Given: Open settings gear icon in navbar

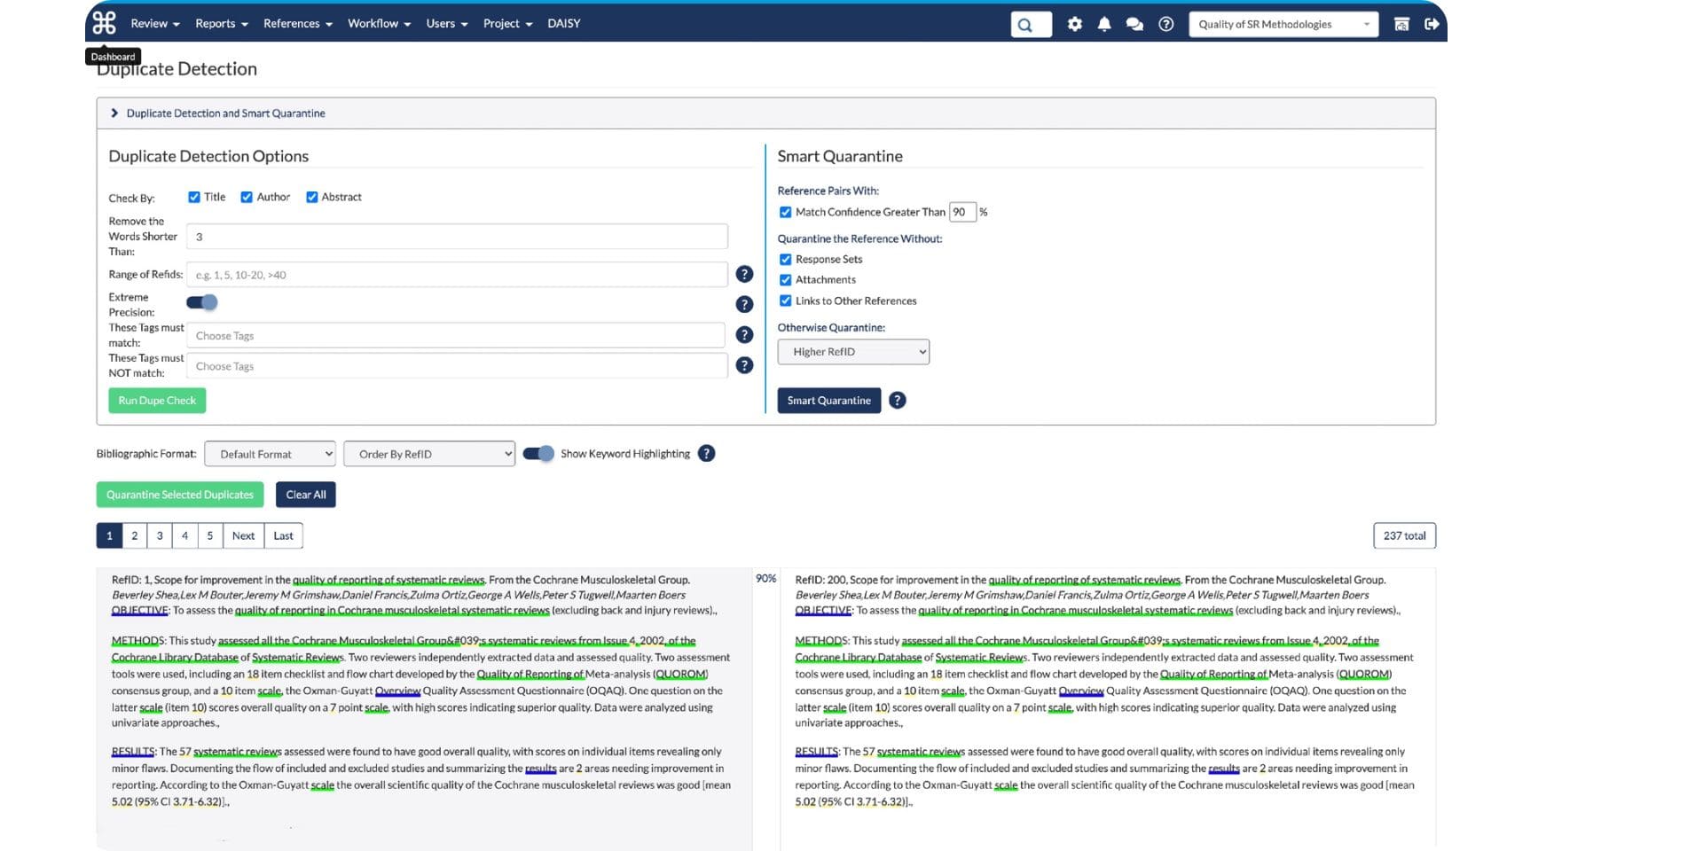Looking at the screenshot, I should click(1074, 24).
